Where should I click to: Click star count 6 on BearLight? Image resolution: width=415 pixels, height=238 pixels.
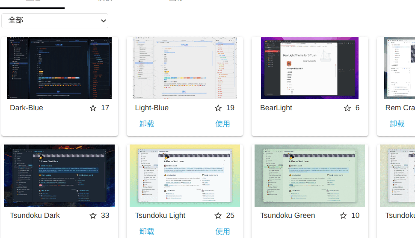pyautogui.click(x=357, y=108)
